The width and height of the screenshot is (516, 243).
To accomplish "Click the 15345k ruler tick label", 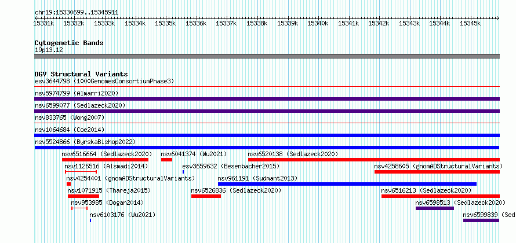I will (x=470, y=23).
